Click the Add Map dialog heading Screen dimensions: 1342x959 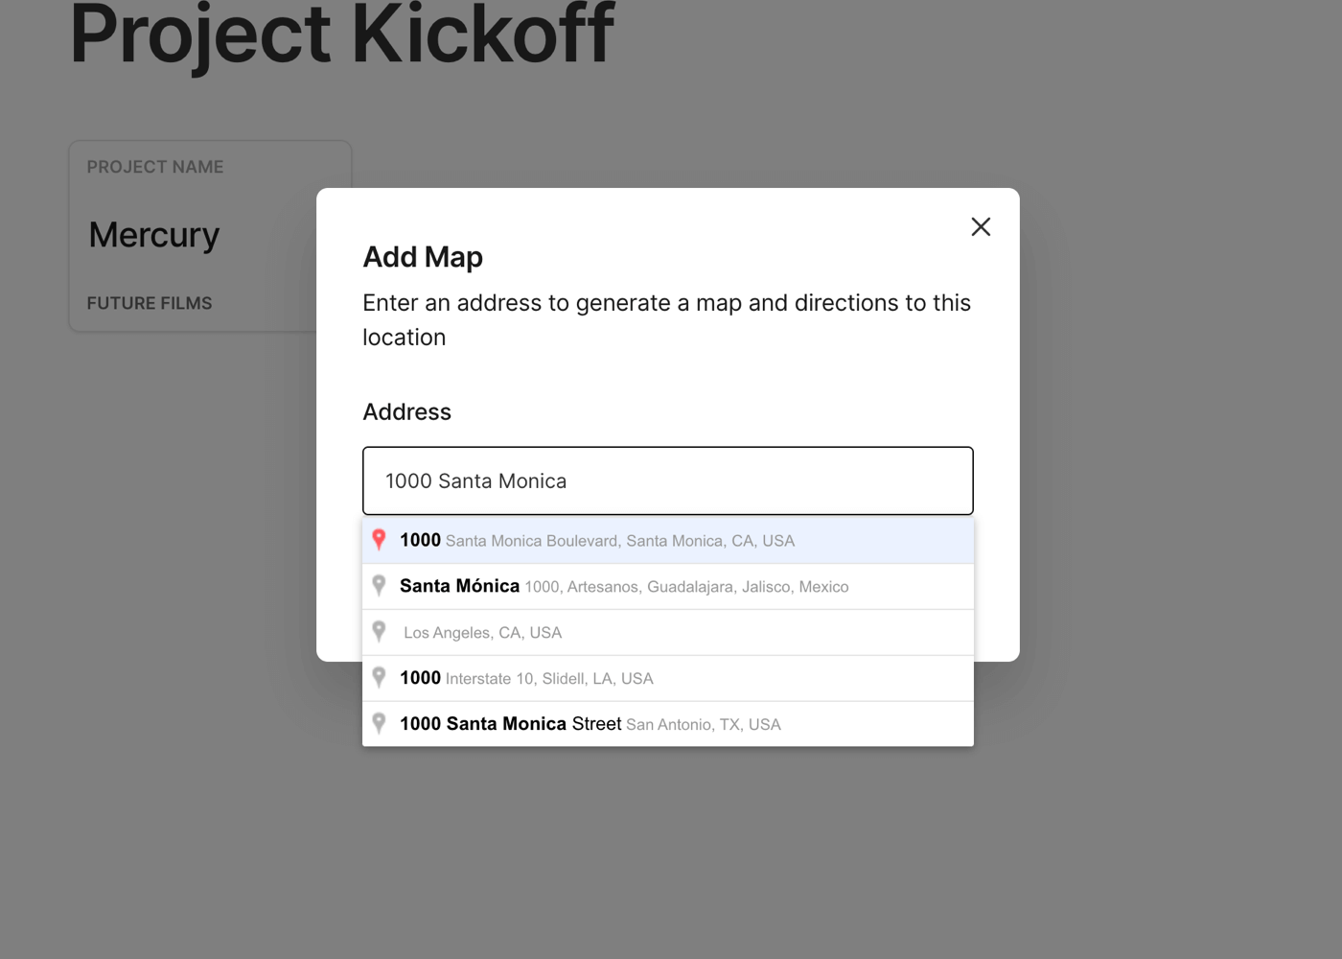pos(423,257)
